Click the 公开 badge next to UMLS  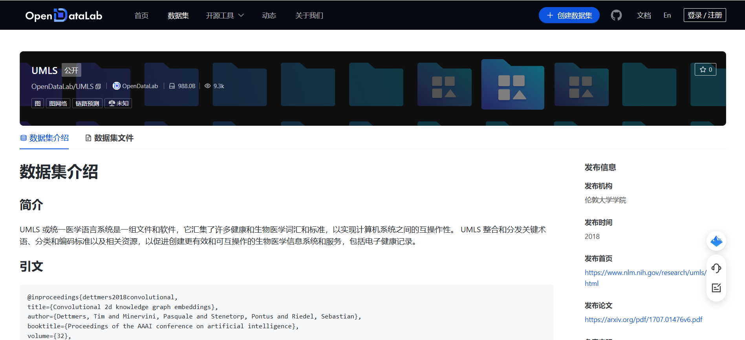tap(71, 70)
